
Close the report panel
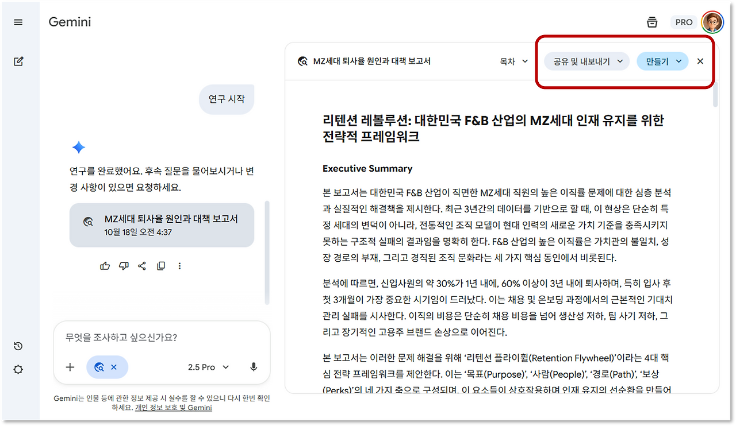coord(700,61)
